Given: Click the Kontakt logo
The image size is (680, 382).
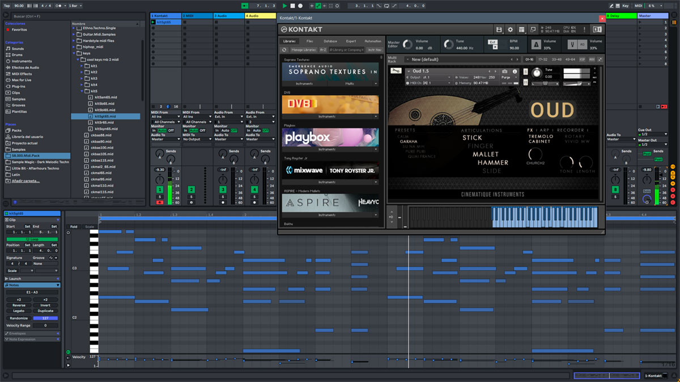Looking at the screenshot, I should tap(302, 29).
